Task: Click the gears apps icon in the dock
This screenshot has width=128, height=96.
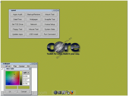Action: pos(68,92)
